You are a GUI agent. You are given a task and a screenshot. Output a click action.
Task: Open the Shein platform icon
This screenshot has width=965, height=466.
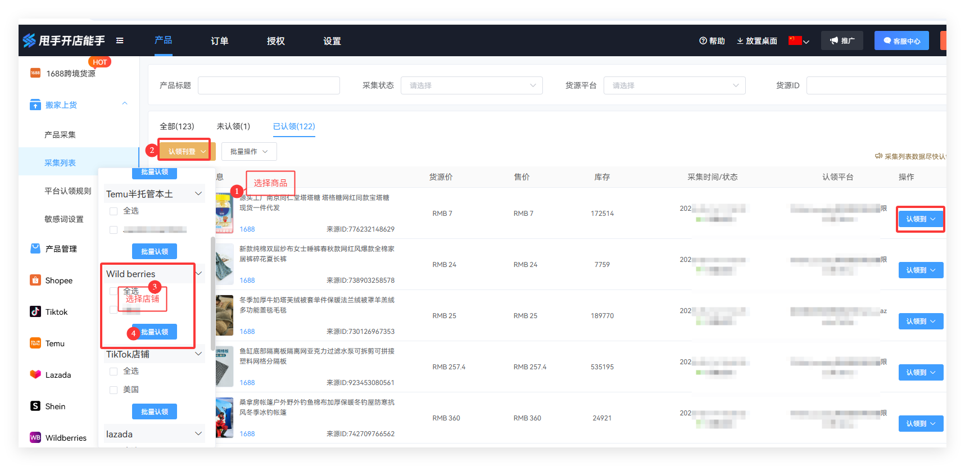click(x=35, y=406)
